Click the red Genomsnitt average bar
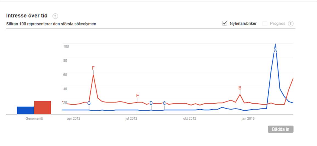317x146 pixels. (42, 107)
